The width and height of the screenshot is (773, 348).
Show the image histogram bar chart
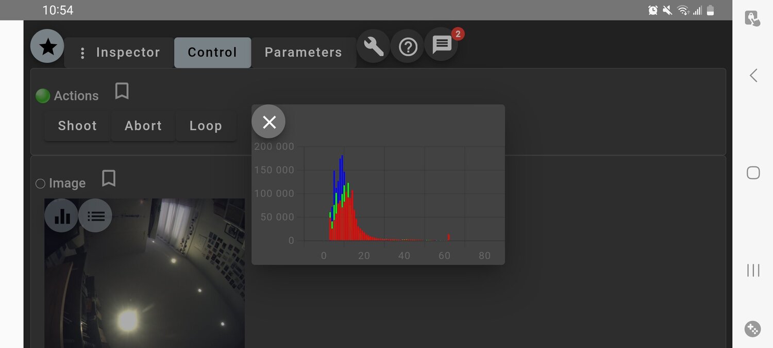(x=62, y=216)
